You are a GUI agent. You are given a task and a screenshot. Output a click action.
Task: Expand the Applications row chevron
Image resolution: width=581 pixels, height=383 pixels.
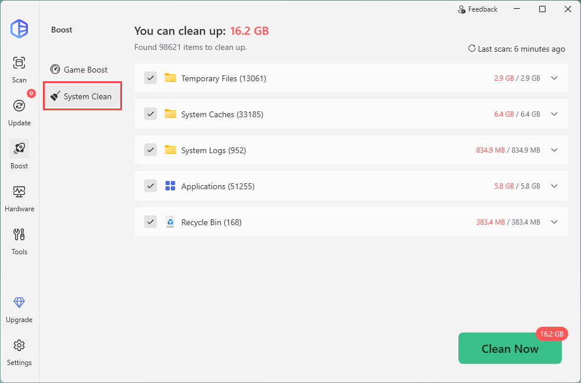click(554, 186)
